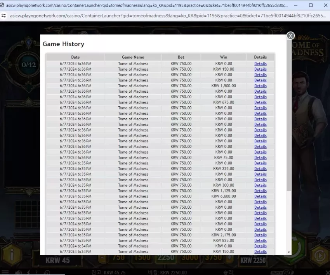Open the game history clock icon
The height and width of the screenshot is (275, 330).
click(47, 273)
